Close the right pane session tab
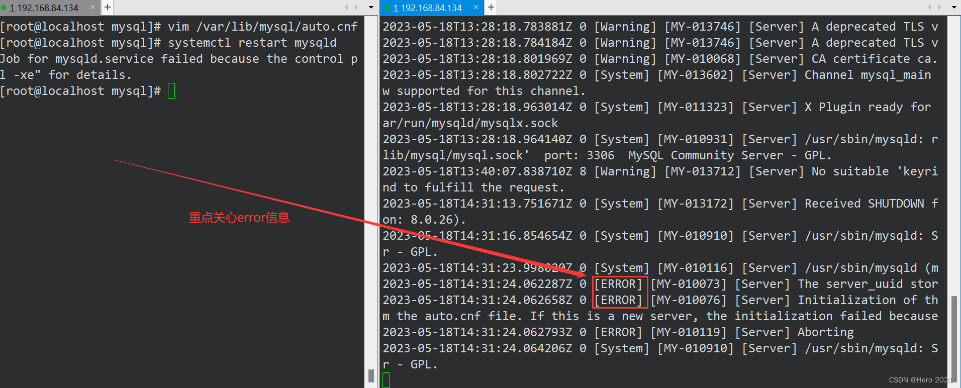This screenshot has width=961, height=388. point(476,7)
